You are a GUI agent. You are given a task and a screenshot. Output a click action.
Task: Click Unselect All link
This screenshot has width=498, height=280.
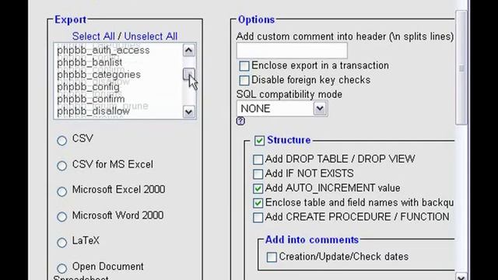[x=151, y=37]
